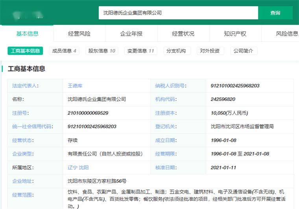Click the 经营状态 label
Viewport: 299px width, 209px height.
coord(23,140)
